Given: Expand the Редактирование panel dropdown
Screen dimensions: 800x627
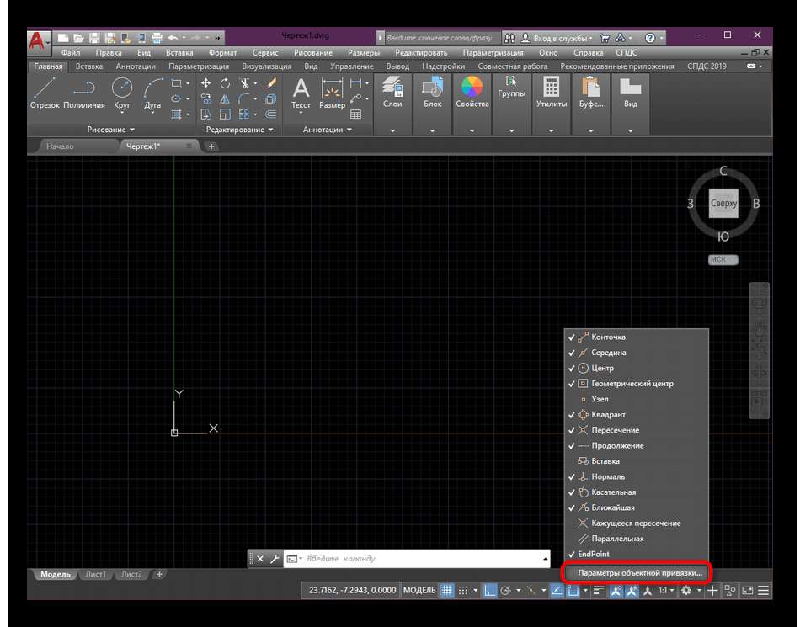Looking at the screenshot, I should pyautogui.click(x=239, y=130).
